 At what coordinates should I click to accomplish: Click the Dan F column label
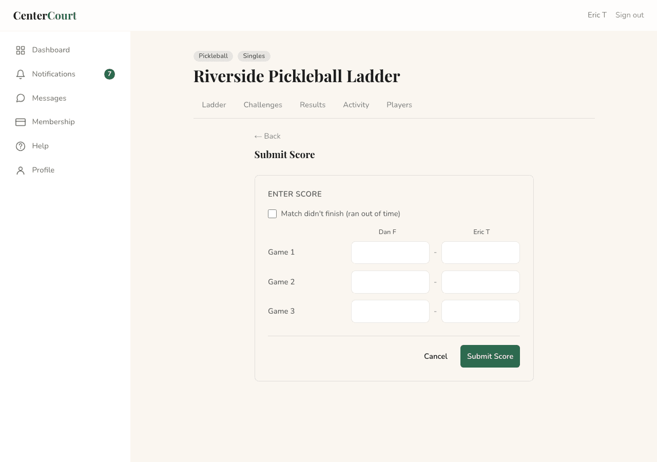pyautogui.click(x=388, y=232)
